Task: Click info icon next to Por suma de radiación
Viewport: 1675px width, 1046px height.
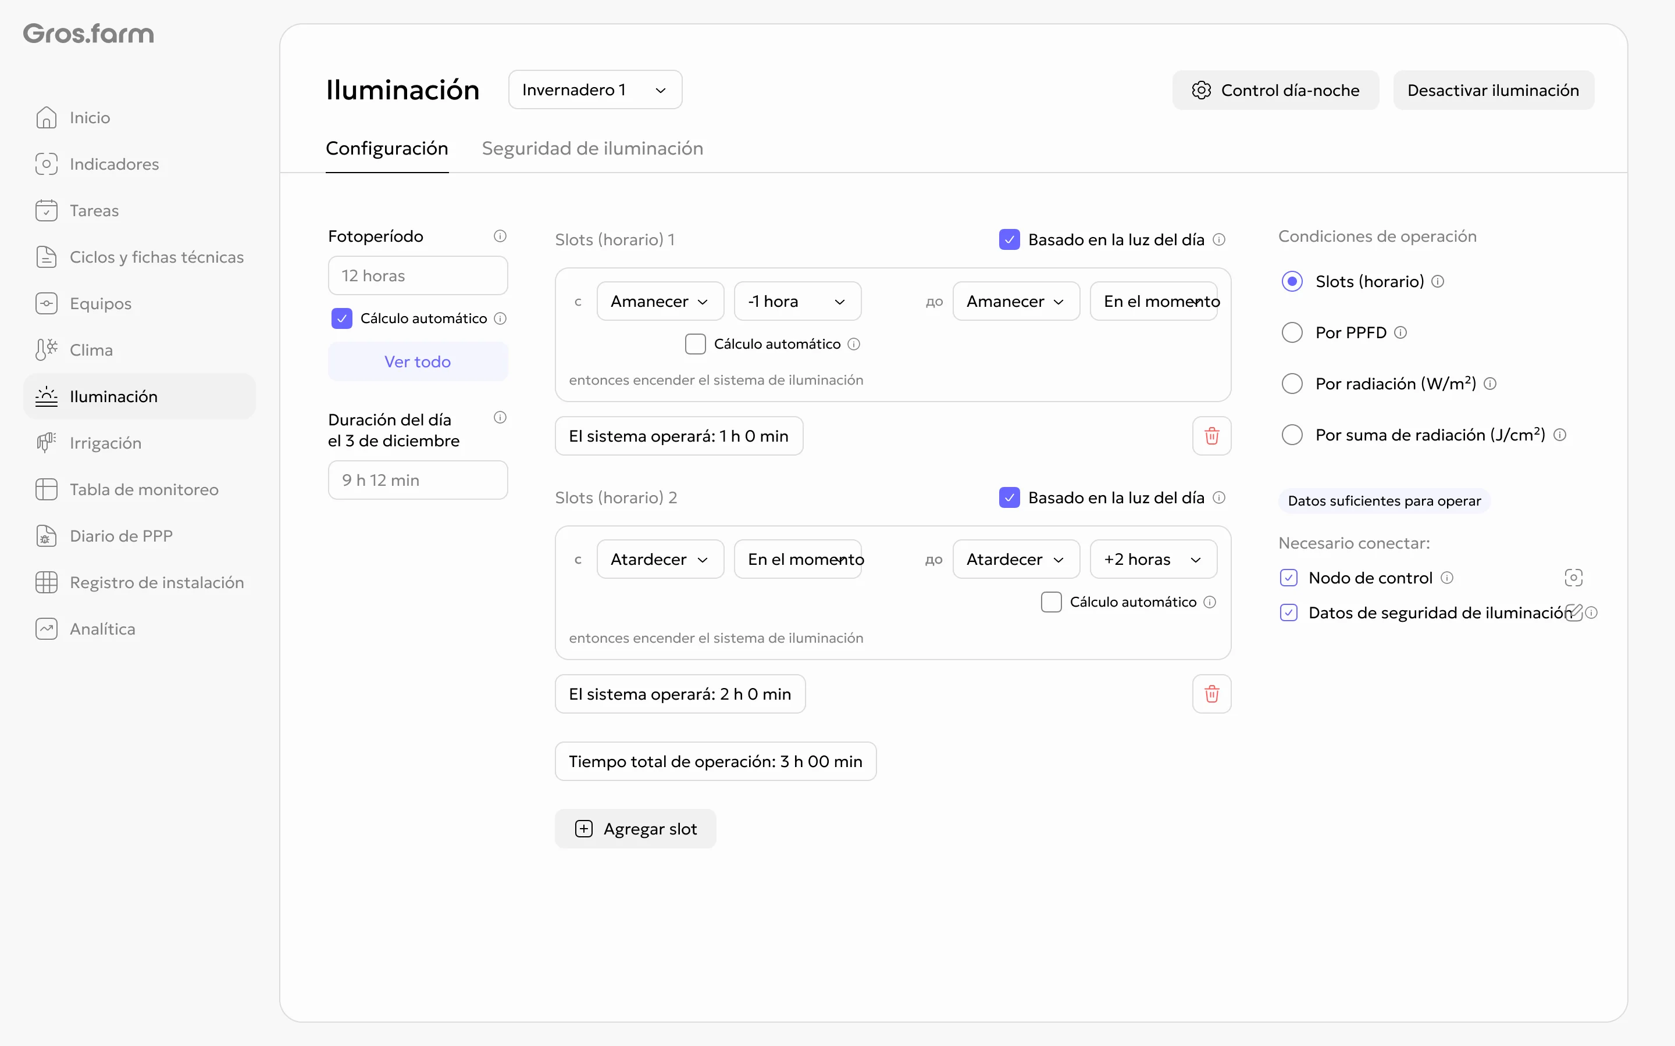Action: pos(1559,435)
